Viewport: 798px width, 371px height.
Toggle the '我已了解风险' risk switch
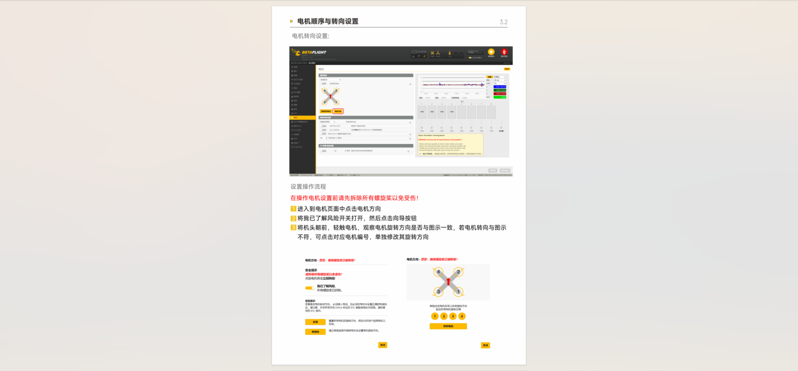[310, 288]
